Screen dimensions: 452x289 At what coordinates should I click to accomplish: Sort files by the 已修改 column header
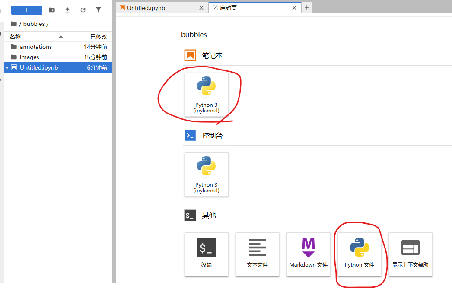coord(91,37)
